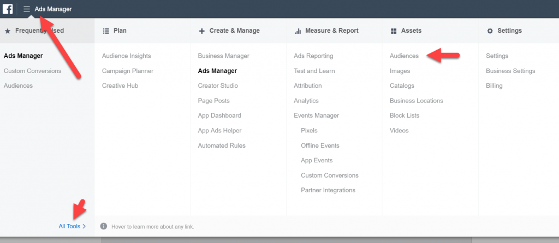Click the Create & Manage plus icon
The height and width of the screenshot is (243, 559).
point(202,31)
